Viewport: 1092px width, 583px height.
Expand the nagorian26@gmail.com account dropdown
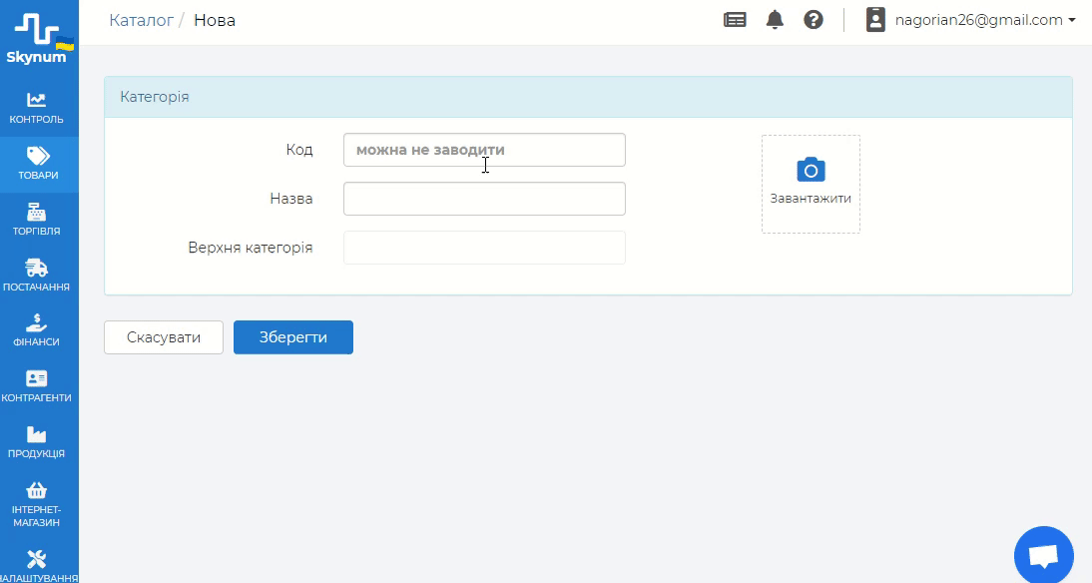click(985, 20)
